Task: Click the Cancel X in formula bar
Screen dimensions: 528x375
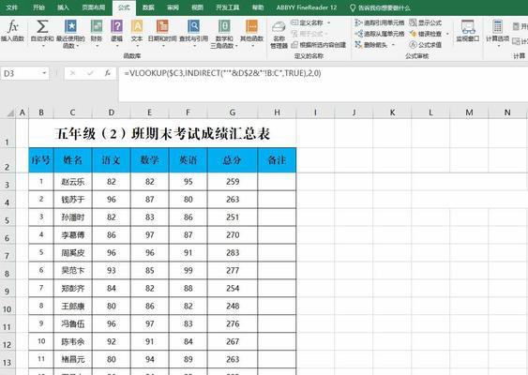Action: pos(72,73)
